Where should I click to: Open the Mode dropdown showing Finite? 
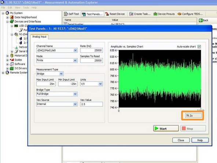point(75,61)
